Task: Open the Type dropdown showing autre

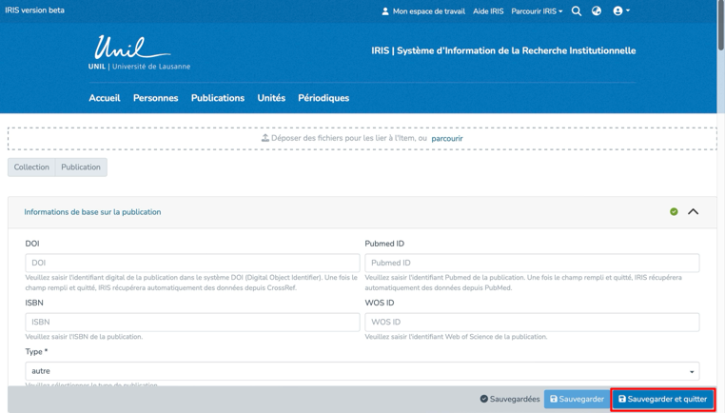Action: 362,371
